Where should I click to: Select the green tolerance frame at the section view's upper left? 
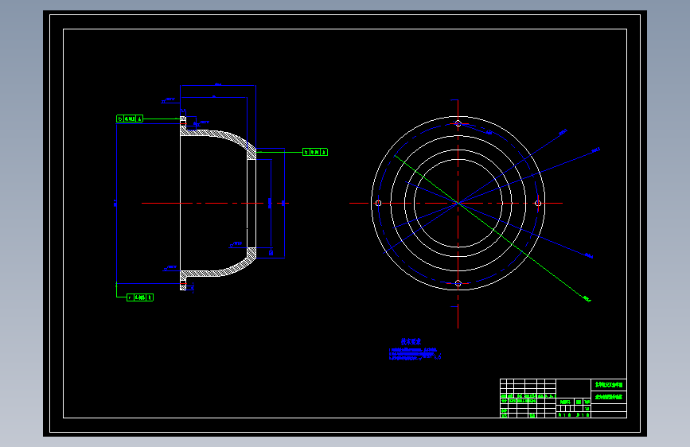pos(130,119)
